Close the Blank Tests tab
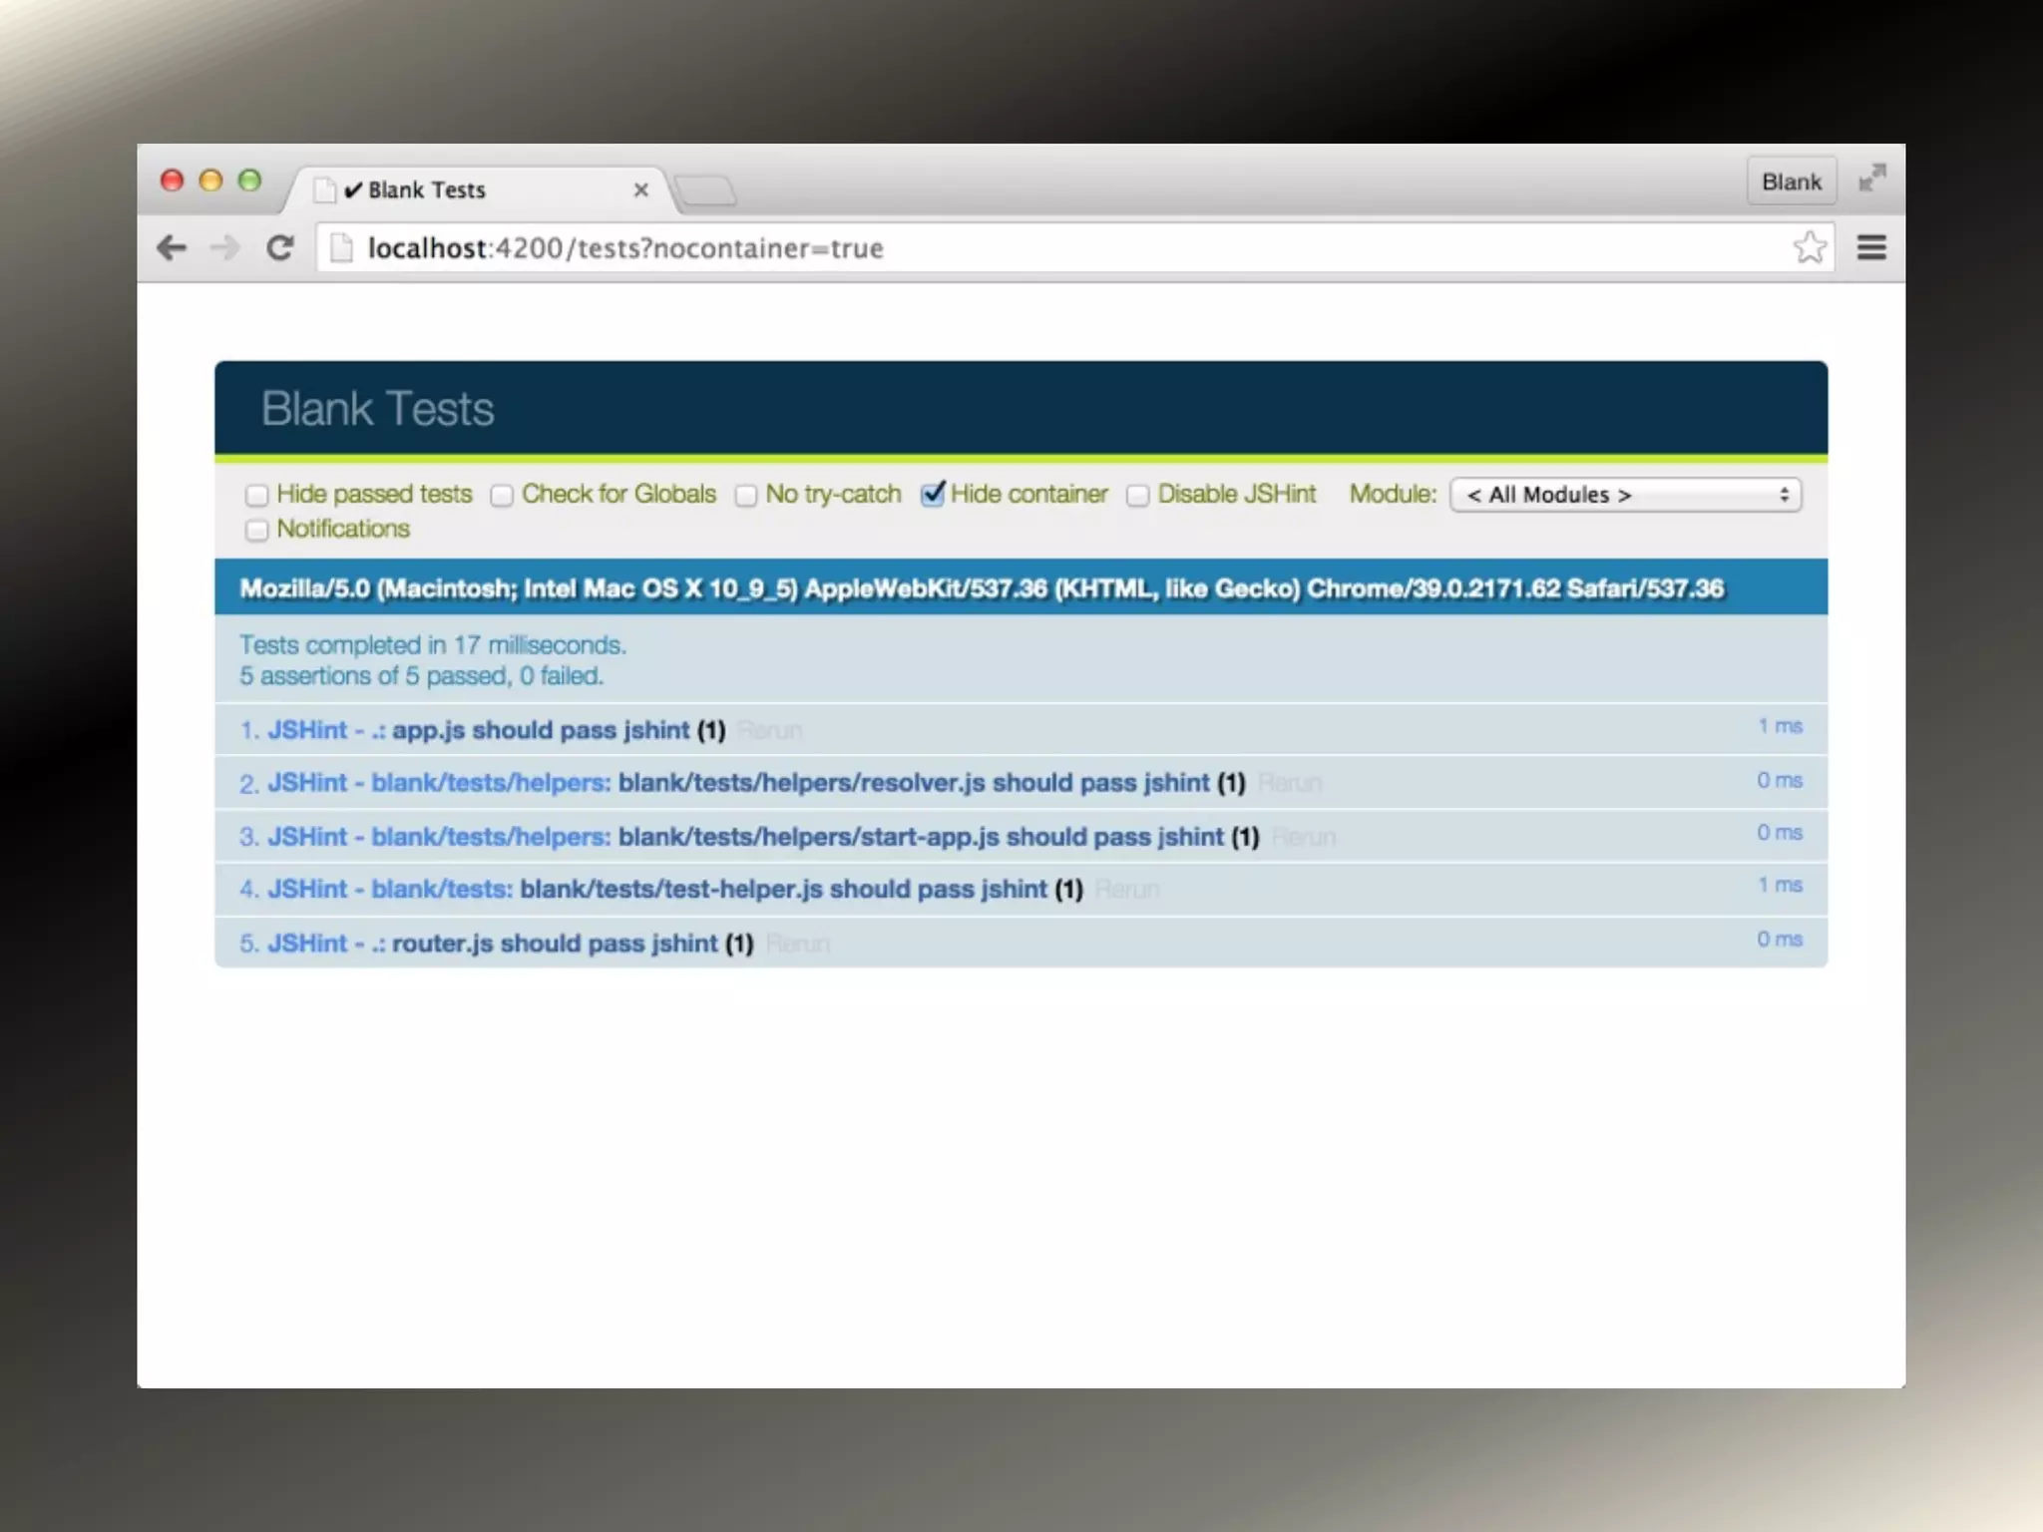Image resolution: width=2043 pixels, height=1532 pixels. 641,190
